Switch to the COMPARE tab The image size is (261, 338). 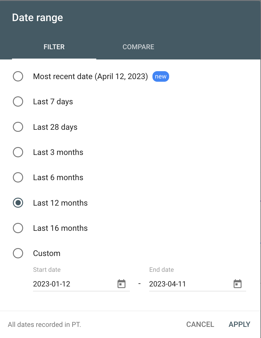(x=138, y=47)
